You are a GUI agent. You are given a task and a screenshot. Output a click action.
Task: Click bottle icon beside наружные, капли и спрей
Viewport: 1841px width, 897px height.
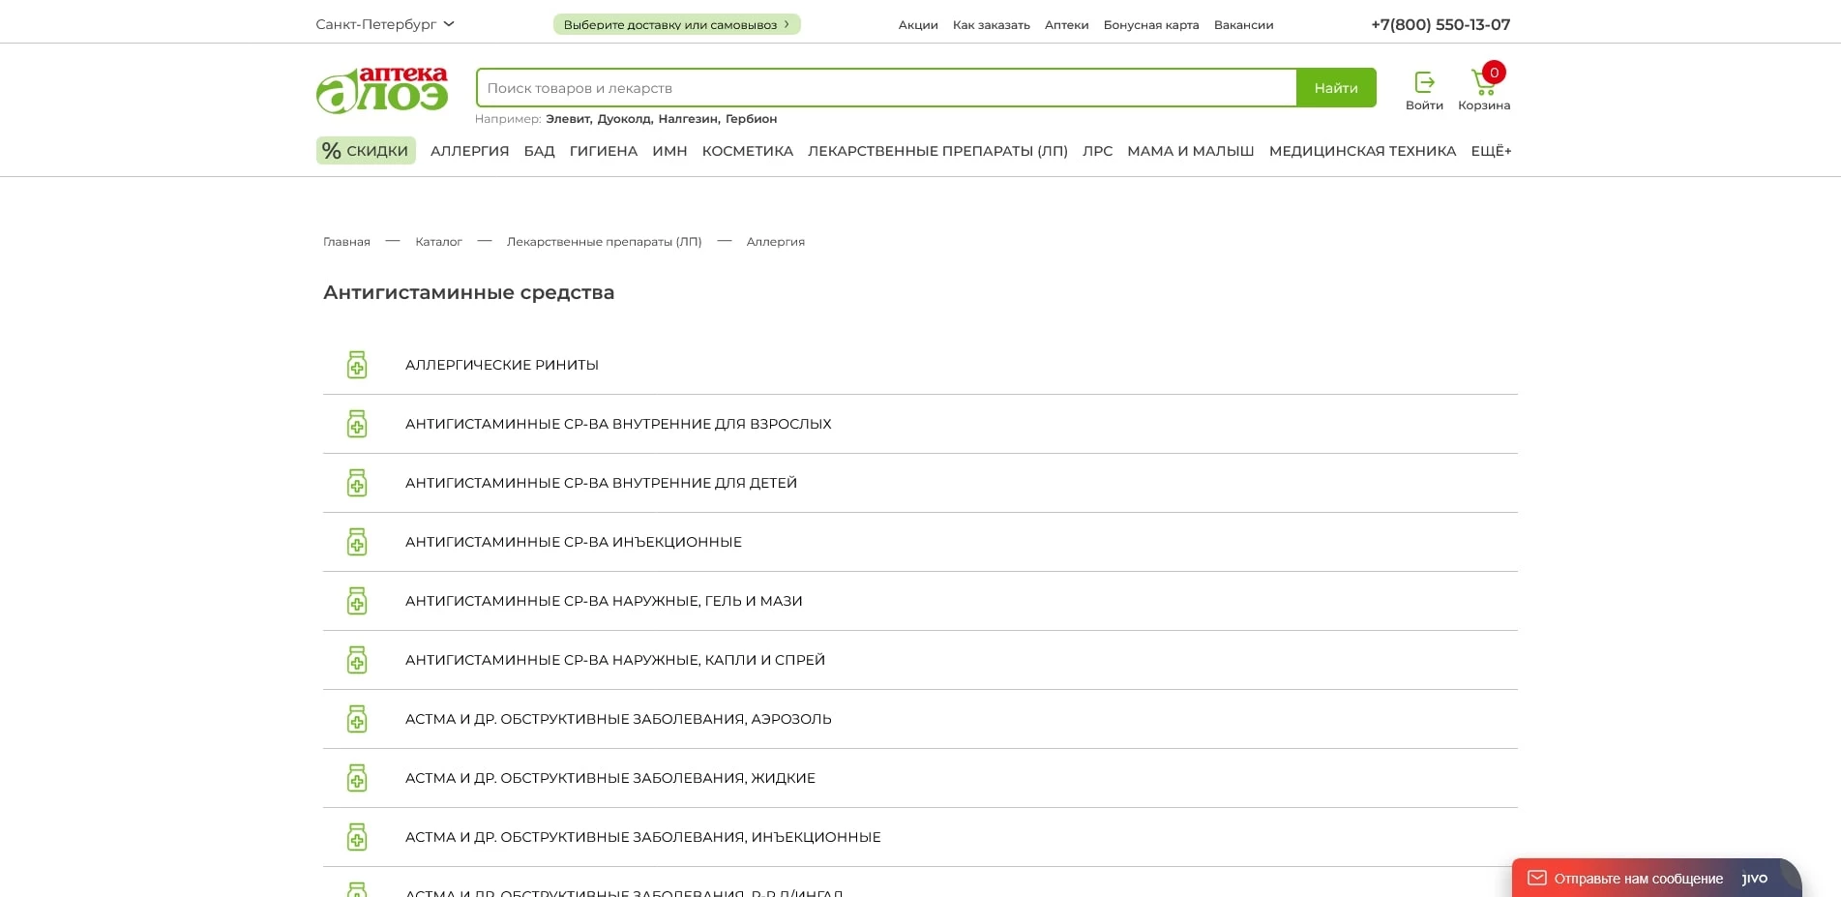[x=357, y=660]
